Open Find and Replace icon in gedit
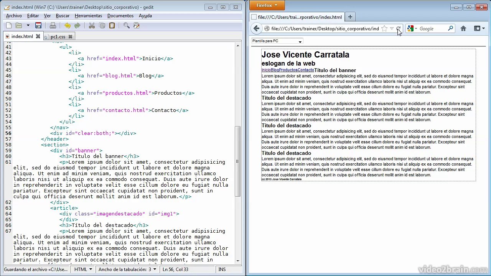The image size is (491, 276). pos(136,26)
